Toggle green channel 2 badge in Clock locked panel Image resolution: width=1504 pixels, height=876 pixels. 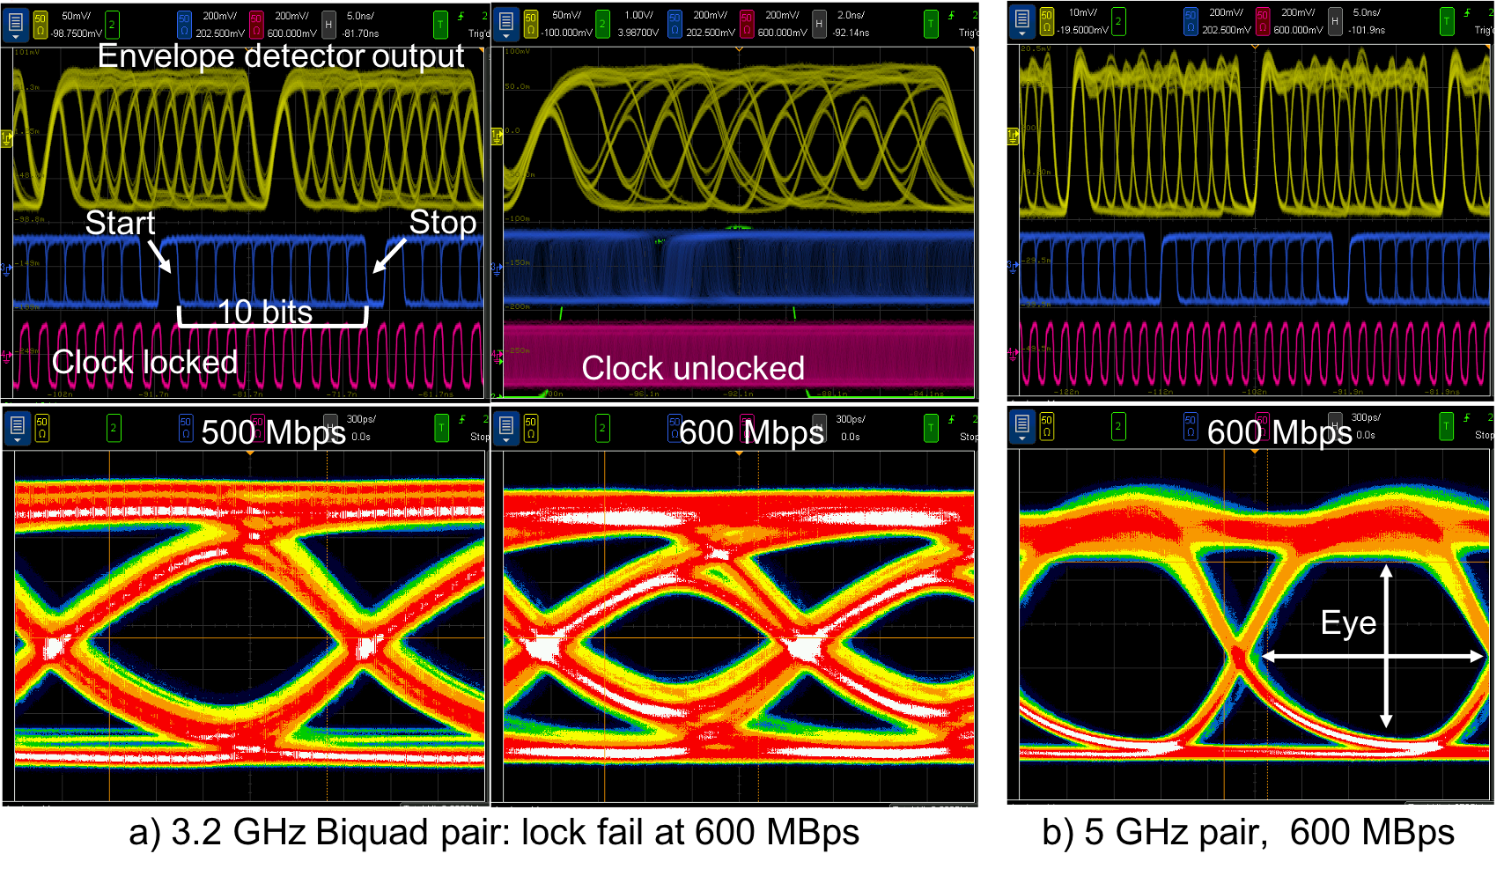click(112, 24)
